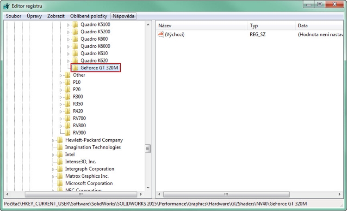Click the R420 folder icon

pos(68,111)
